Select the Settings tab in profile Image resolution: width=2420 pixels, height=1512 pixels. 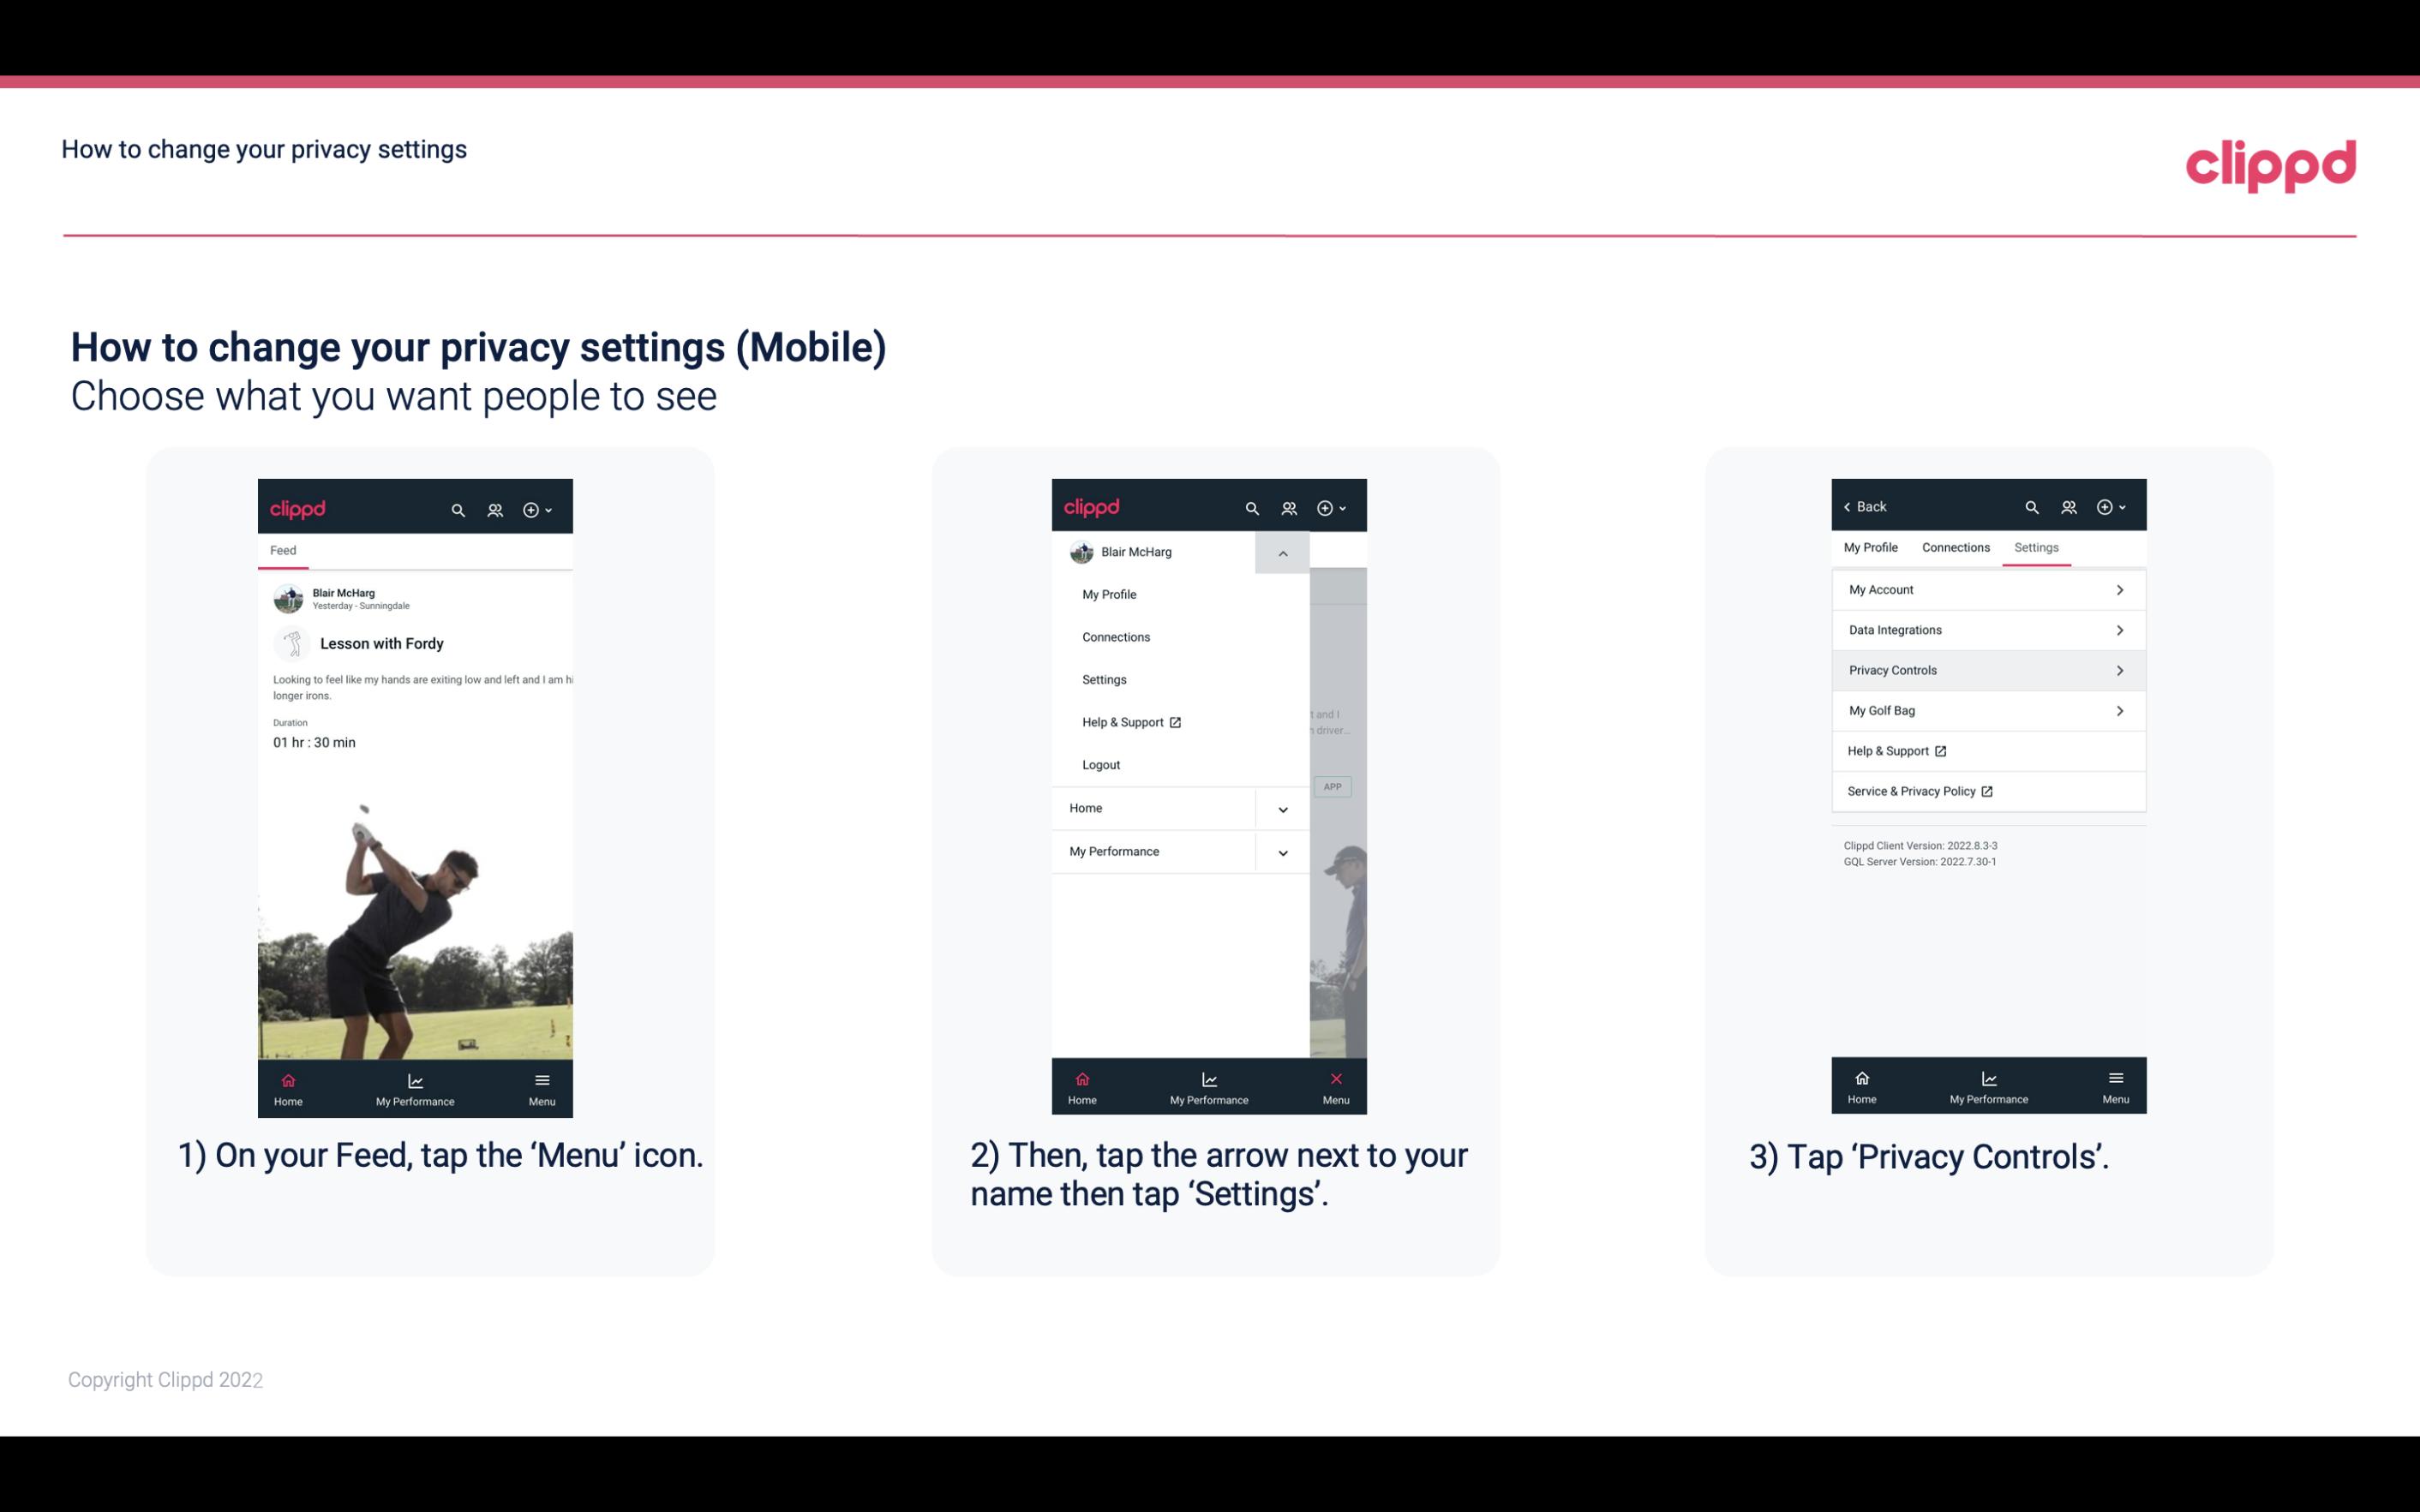tap(2035, 547)
